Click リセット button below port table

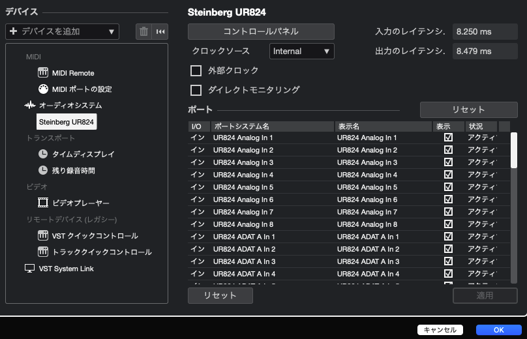(220, 296)
